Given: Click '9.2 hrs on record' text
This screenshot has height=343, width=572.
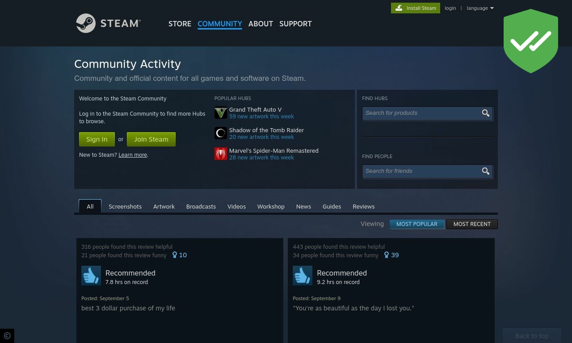Looking at the screenshot, I should 338,282.
